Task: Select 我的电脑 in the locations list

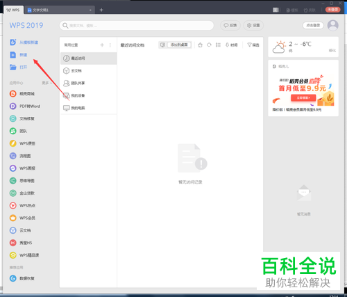Action: tap(88, 108)
